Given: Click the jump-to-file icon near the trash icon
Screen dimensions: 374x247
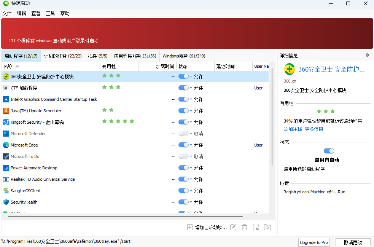Looking at the screenshot, I should point(256,227).
